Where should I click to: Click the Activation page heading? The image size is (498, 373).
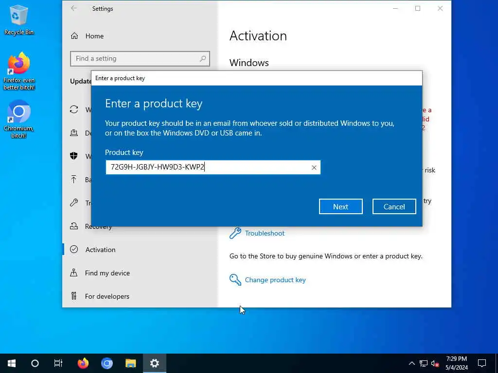point(258,35)
